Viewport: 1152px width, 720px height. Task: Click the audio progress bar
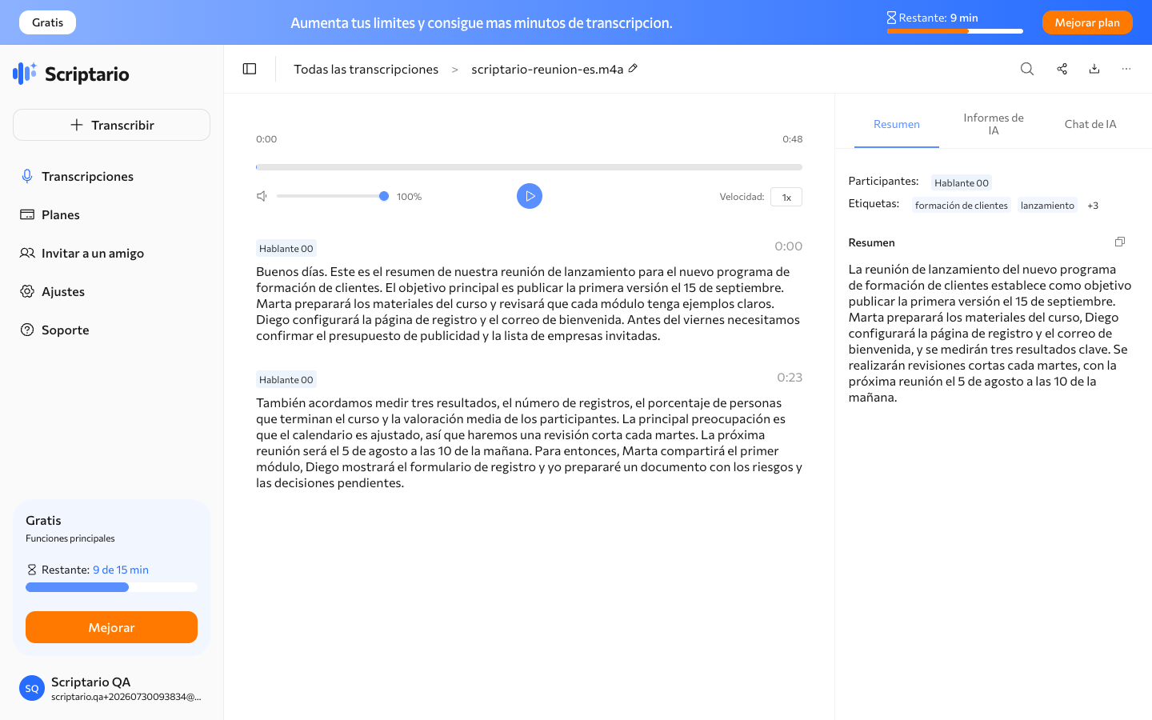pos(529,167)
